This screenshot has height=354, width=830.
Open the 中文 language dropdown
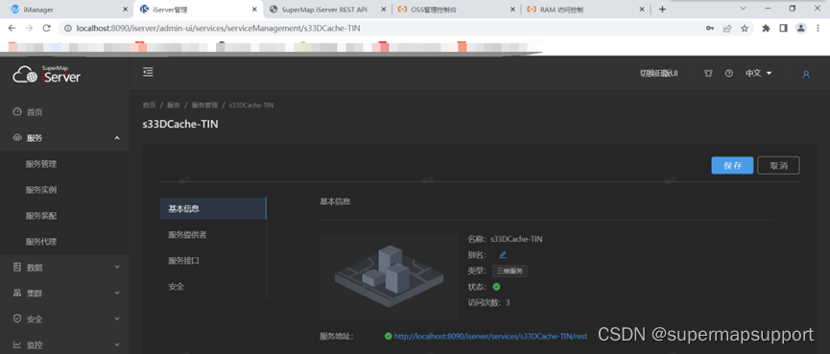[x=759, y=74]
